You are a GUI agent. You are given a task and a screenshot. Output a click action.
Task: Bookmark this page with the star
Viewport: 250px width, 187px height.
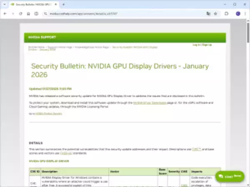point(215,14)
